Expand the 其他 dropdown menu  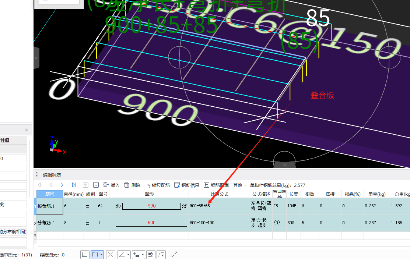click(x=239, y=185)
